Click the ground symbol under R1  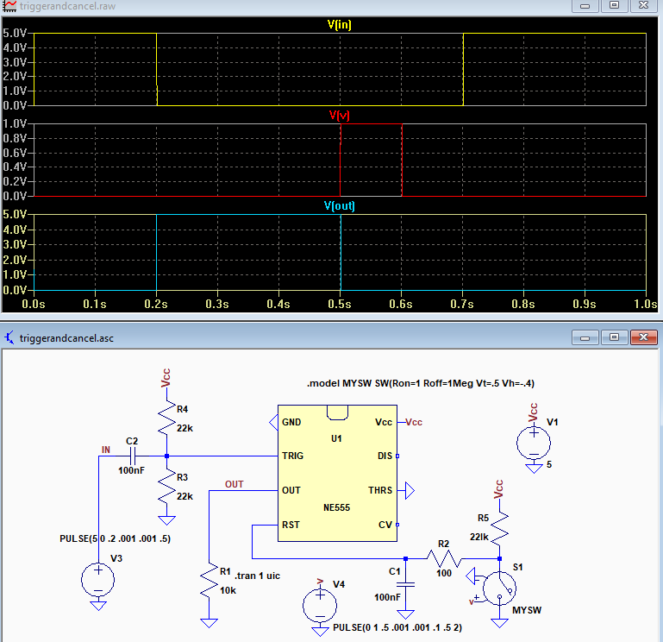[x=209, y=623]
